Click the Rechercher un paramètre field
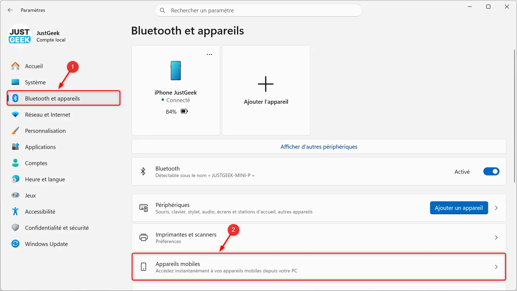517x291 pixels. (x=258, y=10)
